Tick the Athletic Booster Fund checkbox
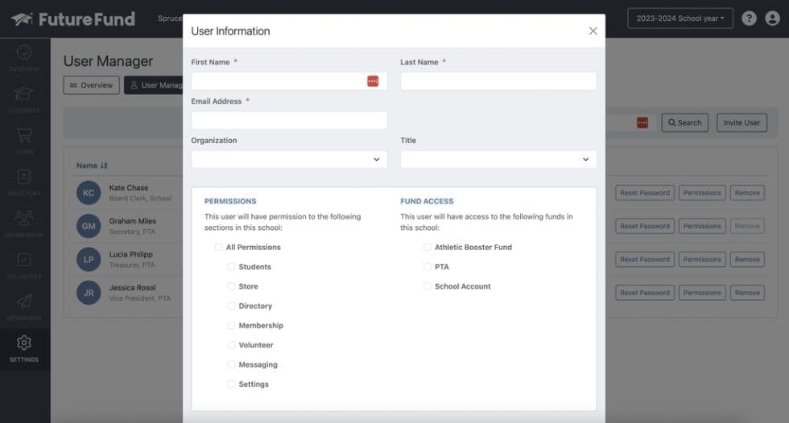 point(428,248)
